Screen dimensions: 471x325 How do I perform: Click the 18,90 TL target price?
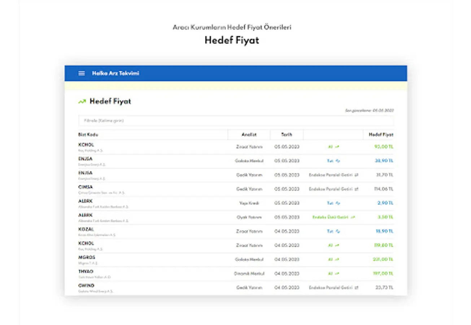[x=384, y=231]
